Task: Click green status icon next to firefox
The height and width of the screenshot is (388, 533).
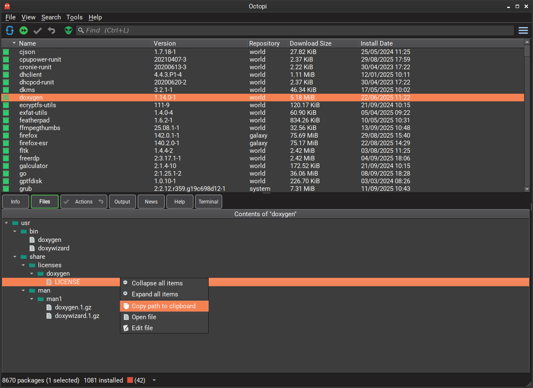Action: pyautogui.click(x=6, y=136)
